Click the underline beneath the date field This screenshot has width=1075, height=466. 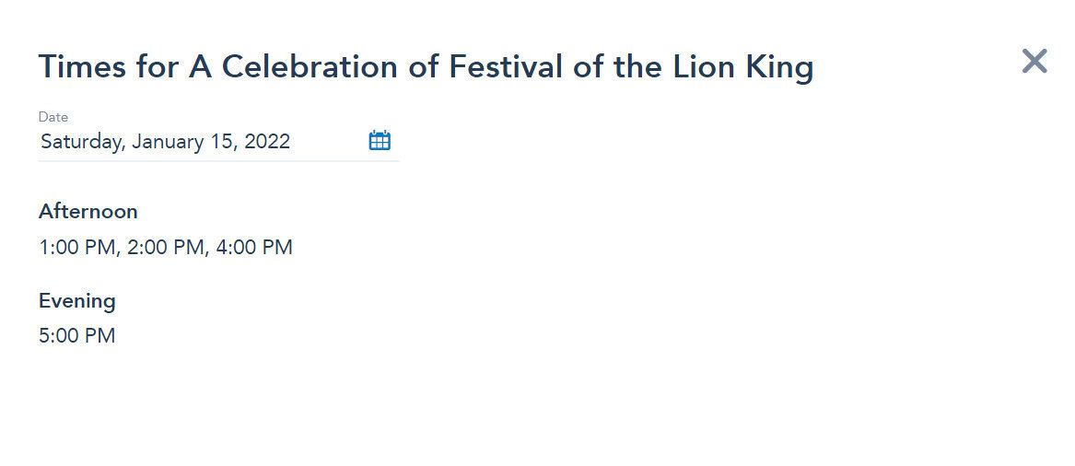tap(218, 161)
